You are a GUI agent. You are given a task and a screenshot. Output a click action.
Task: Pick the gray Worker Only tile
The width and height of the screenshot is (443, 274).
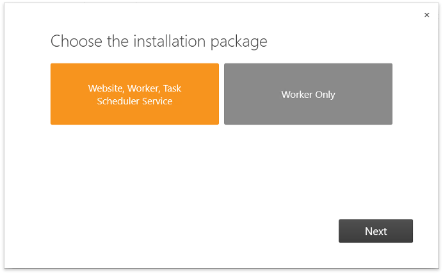(308, 94)
